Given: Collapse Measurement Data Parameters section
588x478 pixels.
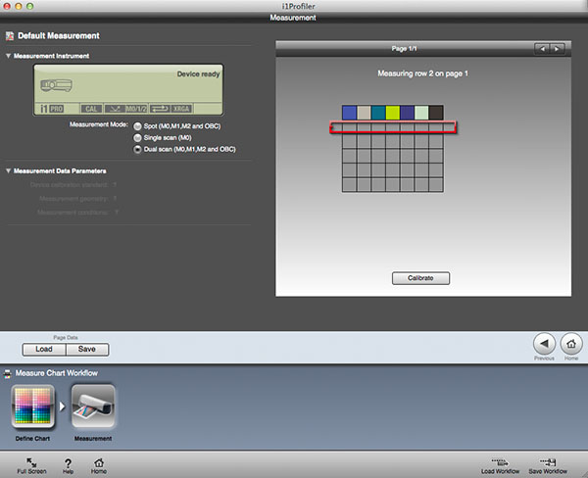Looking at the screenshot, I should coord(8,171).
